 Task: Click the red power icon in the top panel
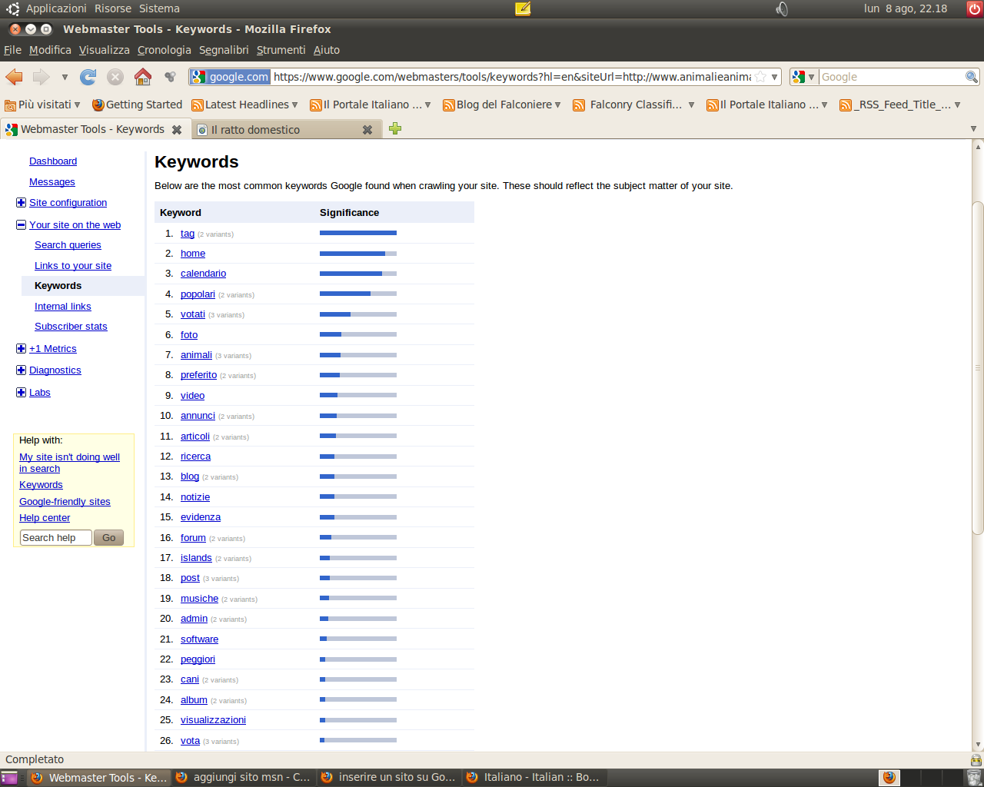[x=974, y=9]
